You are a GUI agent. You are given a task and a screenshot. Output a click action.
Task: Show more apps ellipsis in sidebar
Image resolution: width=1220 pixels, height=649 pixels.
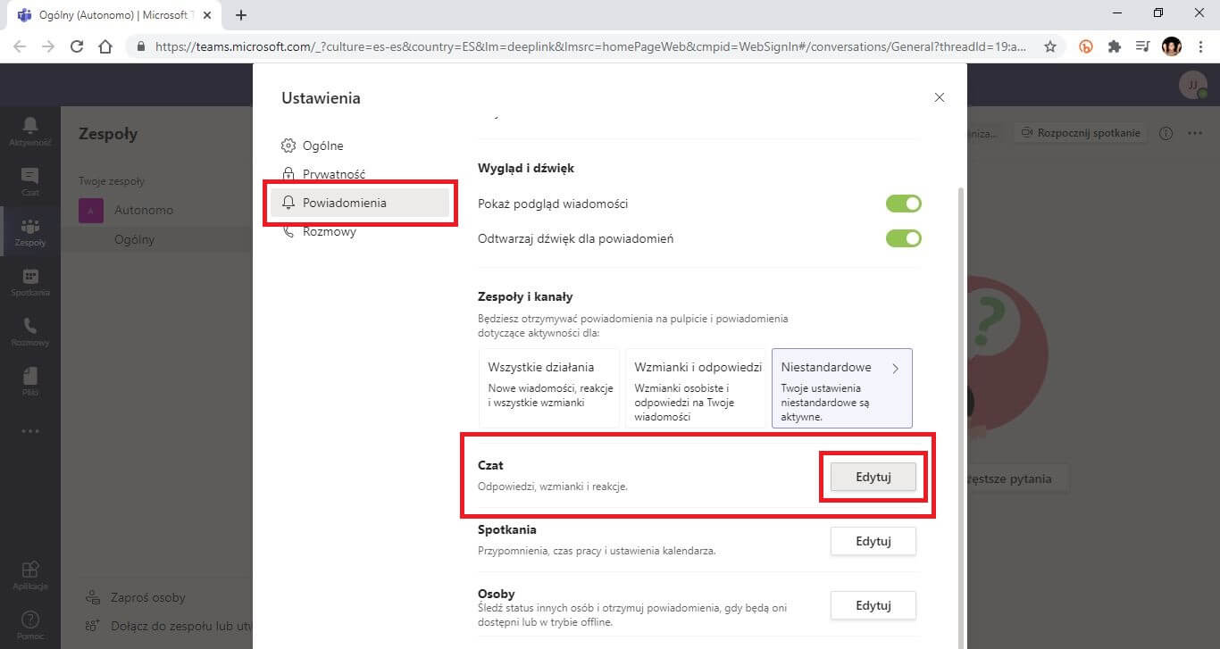tap(30, 431)
